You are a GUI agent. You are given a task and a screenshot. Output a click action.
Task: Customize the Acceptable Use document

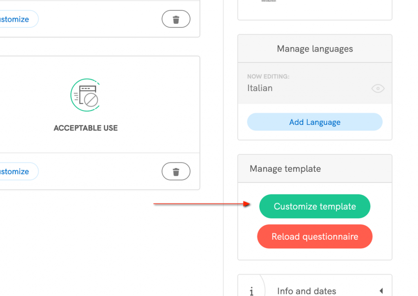pyautogui.click(x=16, y=172)
